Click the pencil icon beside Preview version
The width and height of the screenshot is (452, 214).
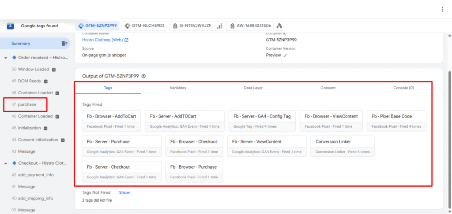click(x=286, y=55)
